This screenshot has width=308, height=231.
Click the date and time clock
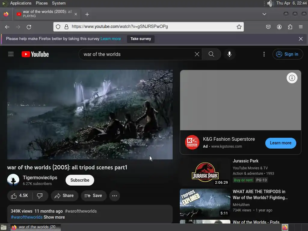point(291,3)
